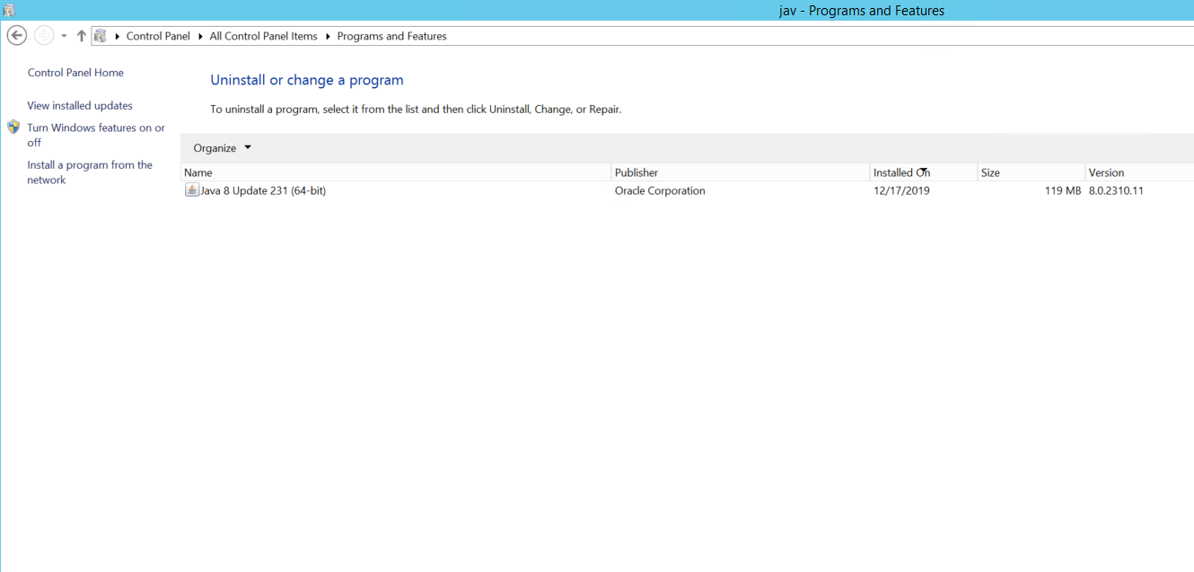Open View installed updates link
The image size is (1194, 572).
(80, 106)
